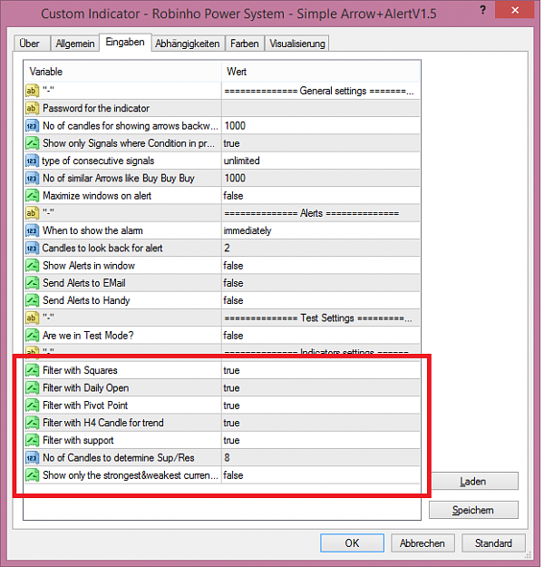Click the icon beside Send Alerts to Handy

point(32,300)
